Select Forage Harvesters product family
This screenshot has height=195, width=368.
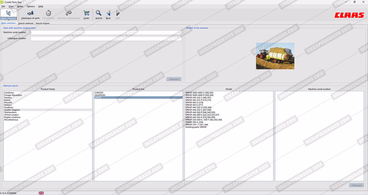(x=48, y=95)
